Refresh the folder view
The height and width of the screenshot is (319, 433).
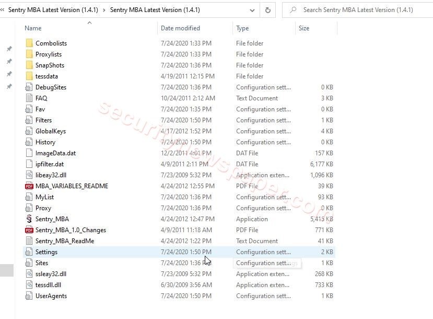(x=267, y=10)
